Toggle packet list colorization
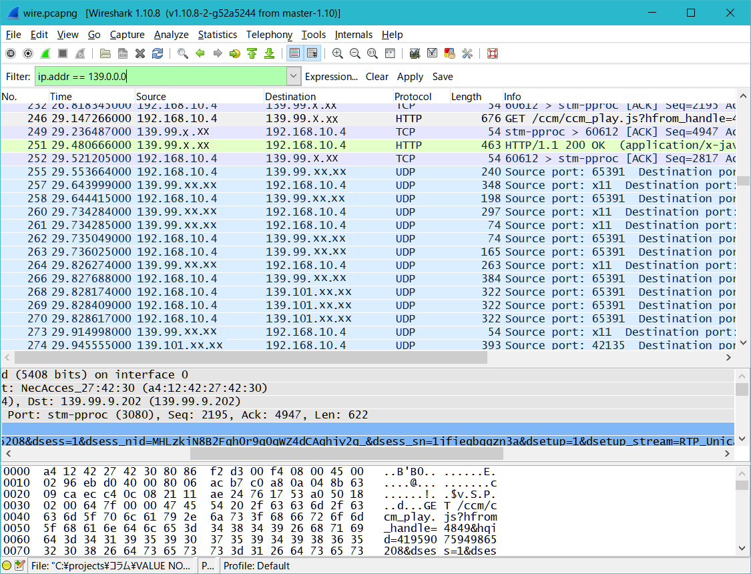 [x=294, y=53]
